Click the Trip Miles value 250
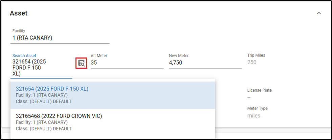 coord(252,63)
